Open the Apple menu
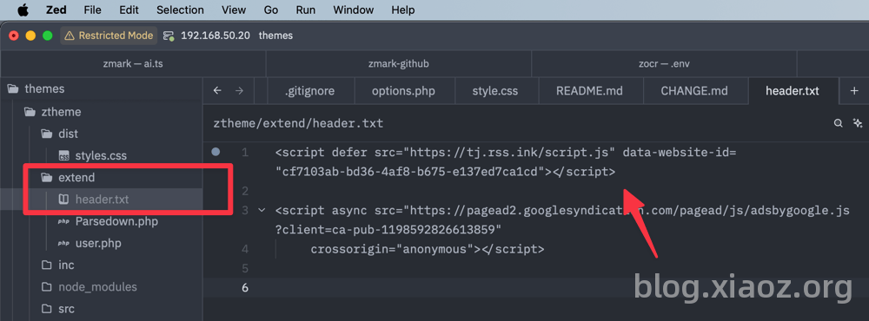This screenshot has height=321, width=869. [23, 10]
